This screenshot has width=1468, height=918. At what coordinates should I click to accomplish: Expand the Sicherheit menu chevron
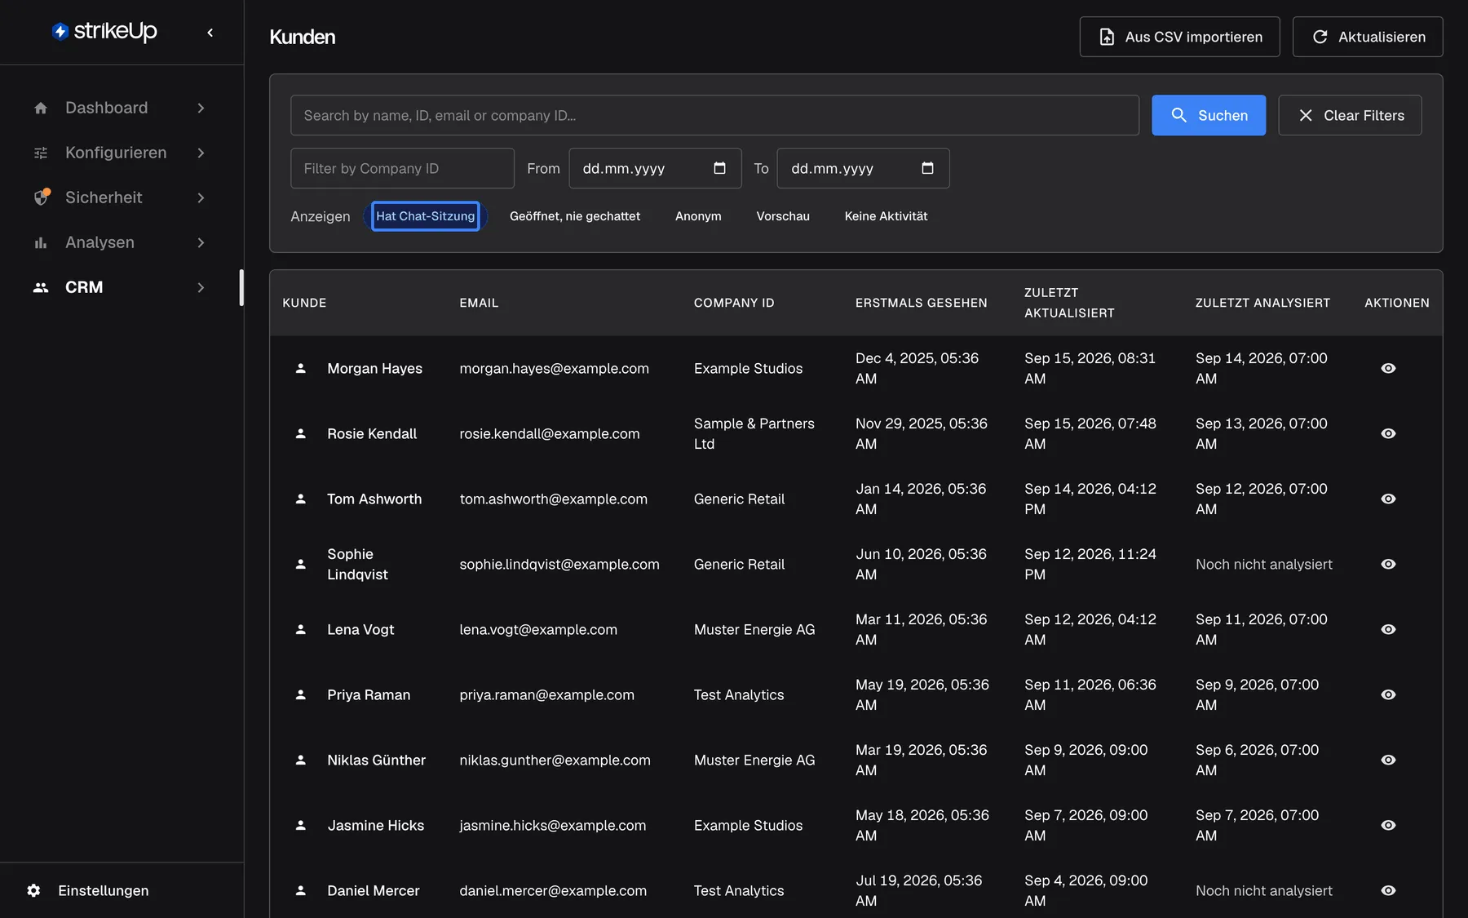[x=201, y=197]
